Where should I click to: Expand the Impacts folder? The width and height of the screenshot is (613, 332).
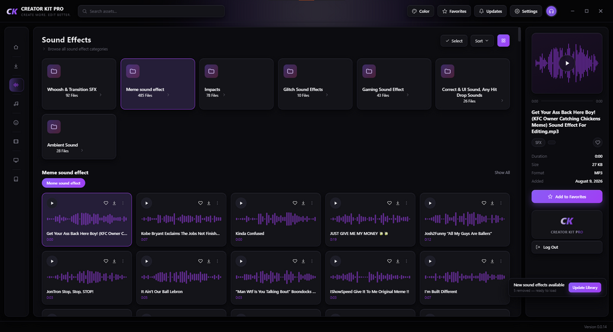(224, 95)
